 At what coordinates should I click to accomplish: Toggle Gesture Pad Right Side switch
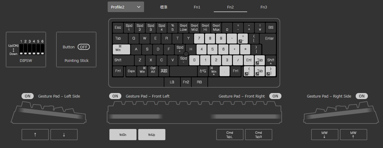pyautogui.click(x=362, y=96)
